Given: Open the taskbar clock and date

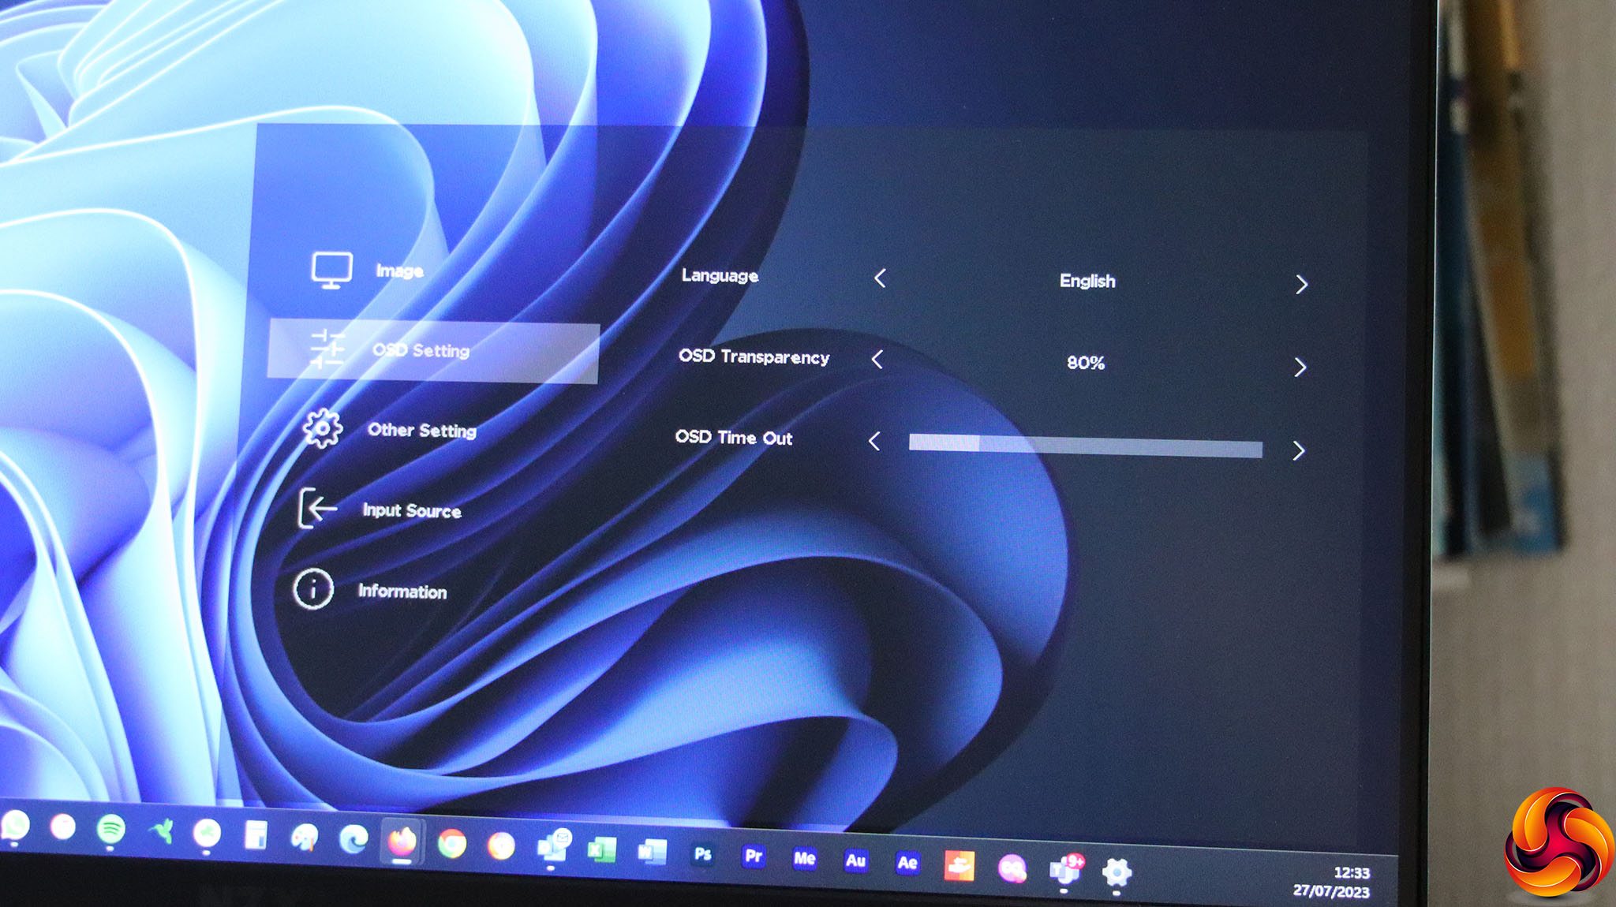Looking at the screenshot, I should click(1334, 882).
